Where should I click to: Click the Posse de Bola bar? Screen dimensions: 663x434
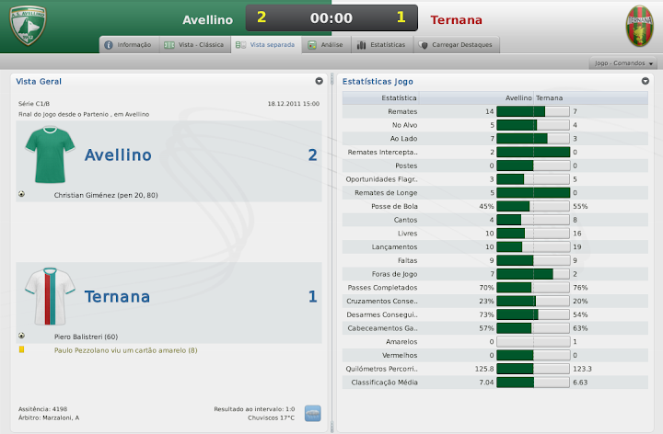click(x=533, y=206)
